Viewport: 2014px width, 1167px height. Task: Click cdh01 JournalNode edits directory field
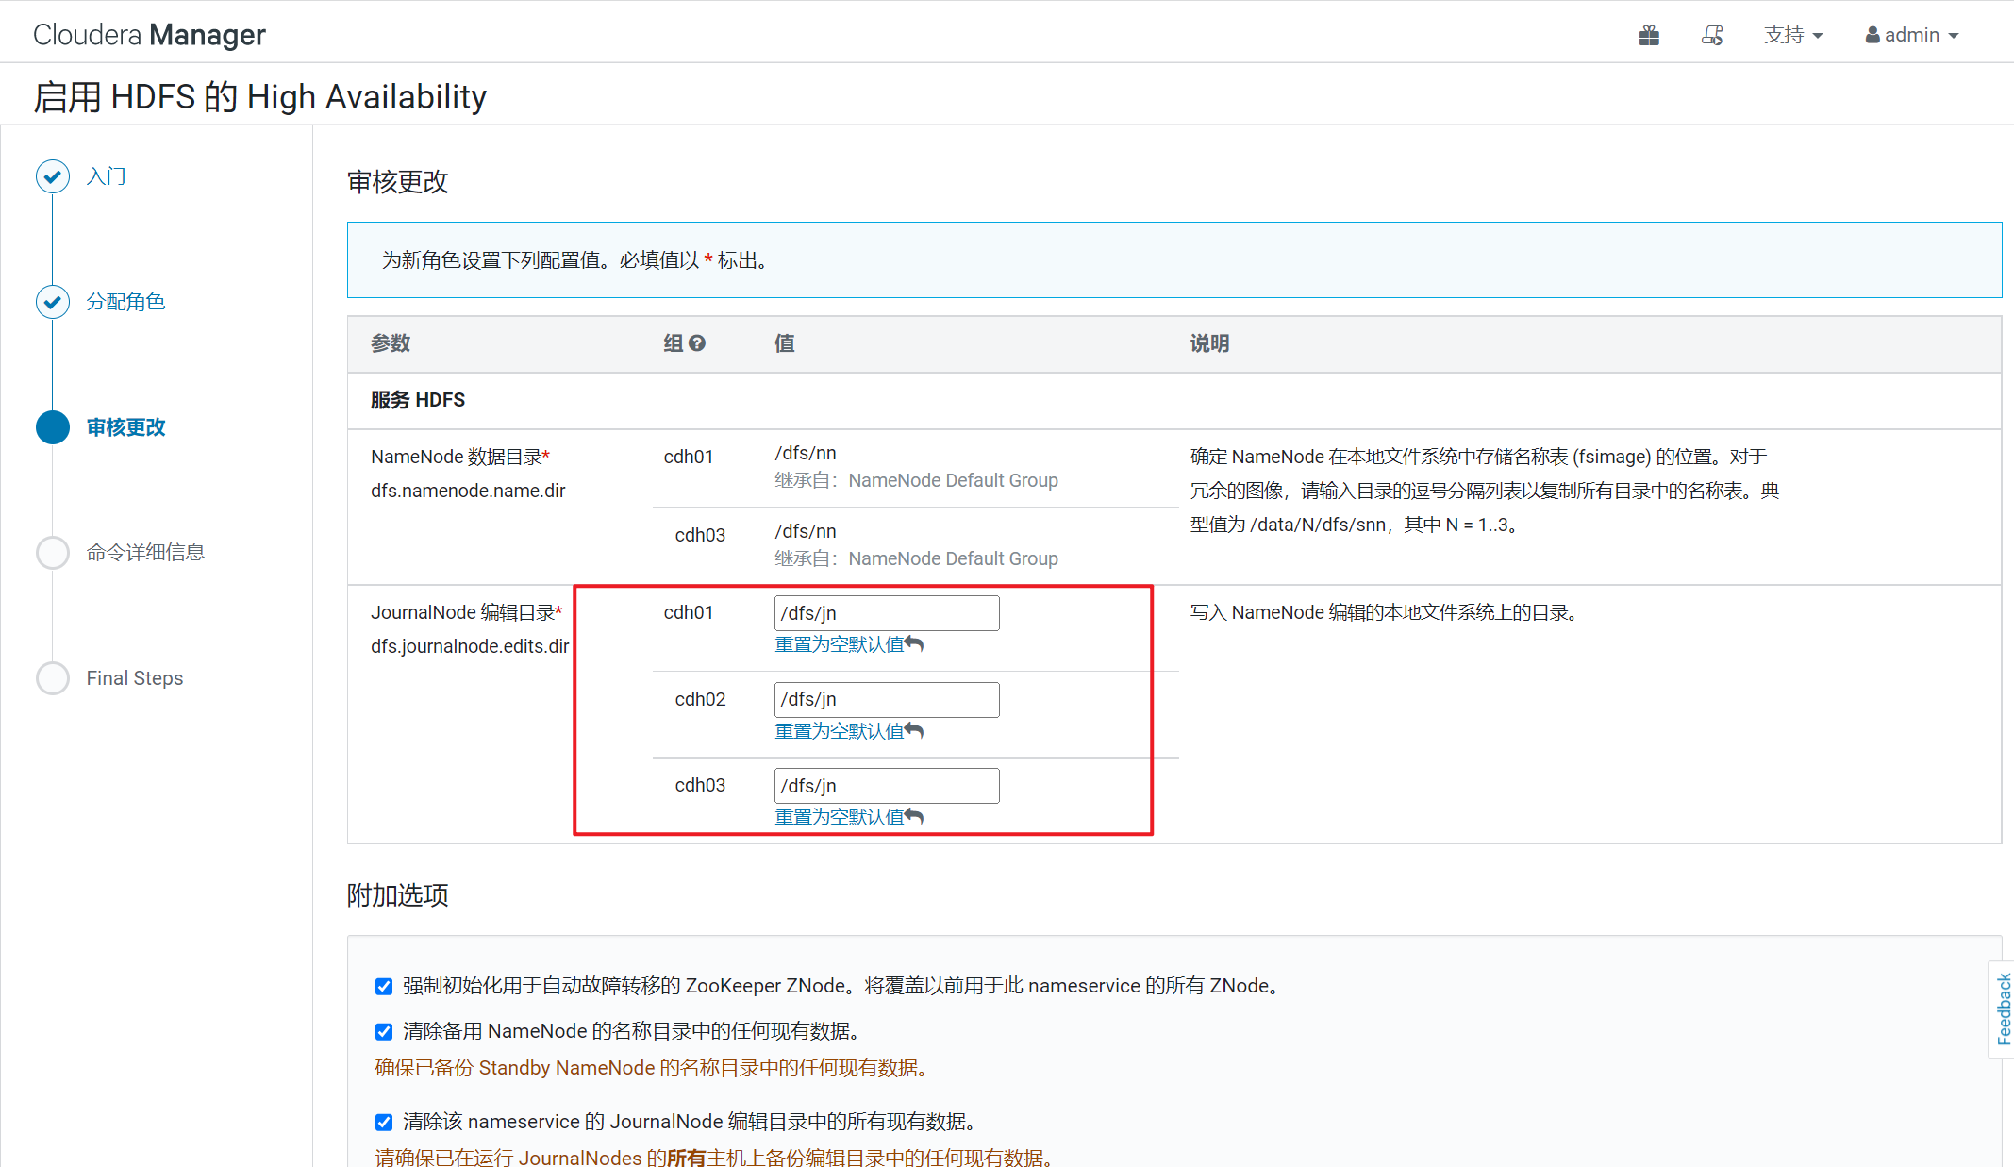tap(886, 613)
